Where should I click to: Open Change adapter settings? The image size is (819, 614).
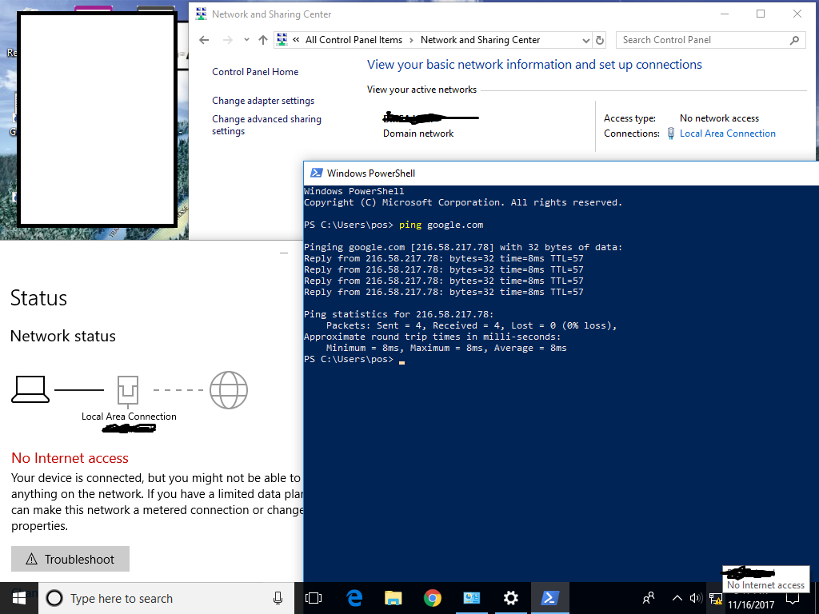tap(263, 101)
